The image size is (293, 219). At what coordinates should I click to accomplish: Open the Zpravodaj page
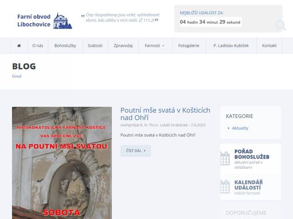(123, 46)
